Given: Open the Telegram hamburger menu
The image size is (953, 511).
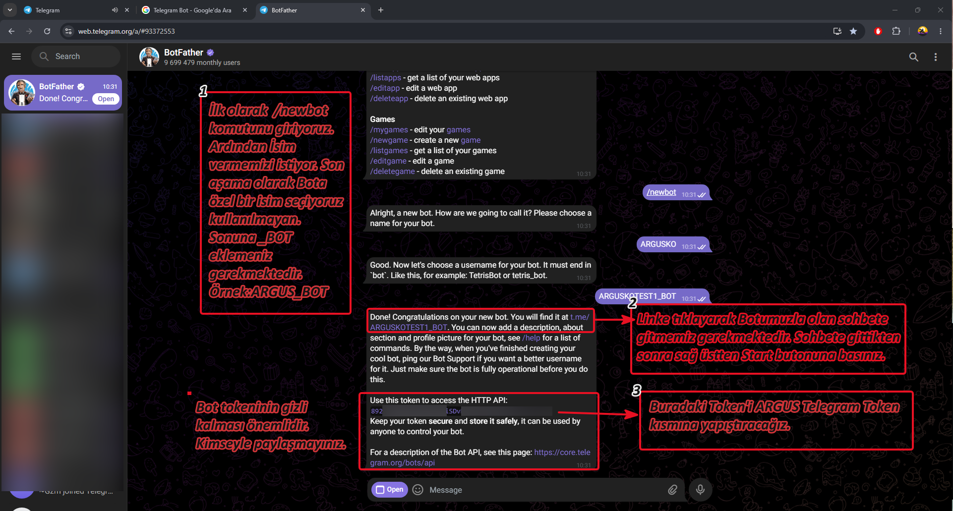Looking at the screenshot, I should pos(16,57).
